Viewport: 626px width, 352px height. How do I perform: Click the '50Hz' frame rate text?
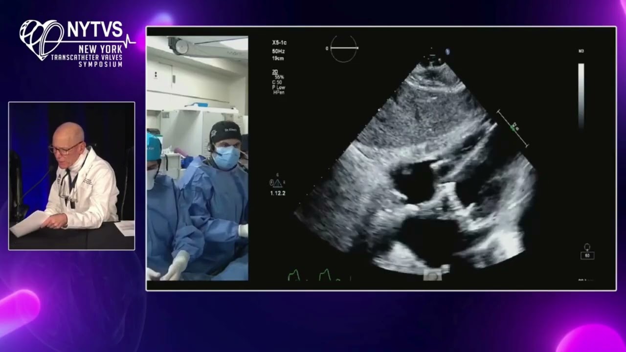coord(278,51)
